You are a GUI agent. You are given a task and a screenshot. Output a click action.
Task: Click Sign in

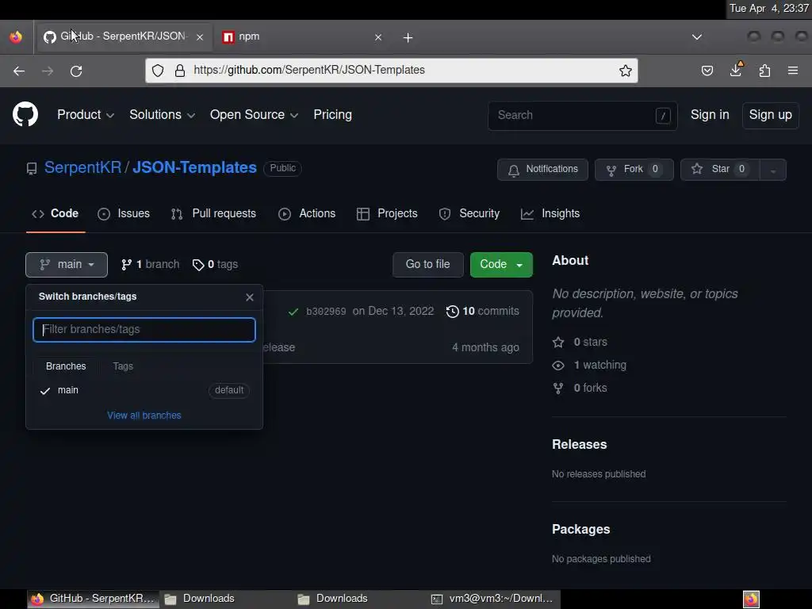pos(710,115)
